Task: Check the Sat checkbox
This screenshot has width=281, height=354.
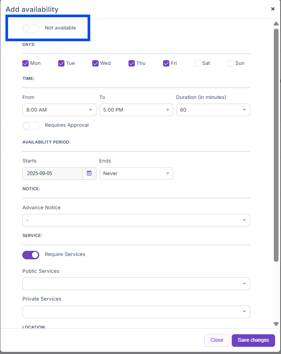Action: click(198, 63)
